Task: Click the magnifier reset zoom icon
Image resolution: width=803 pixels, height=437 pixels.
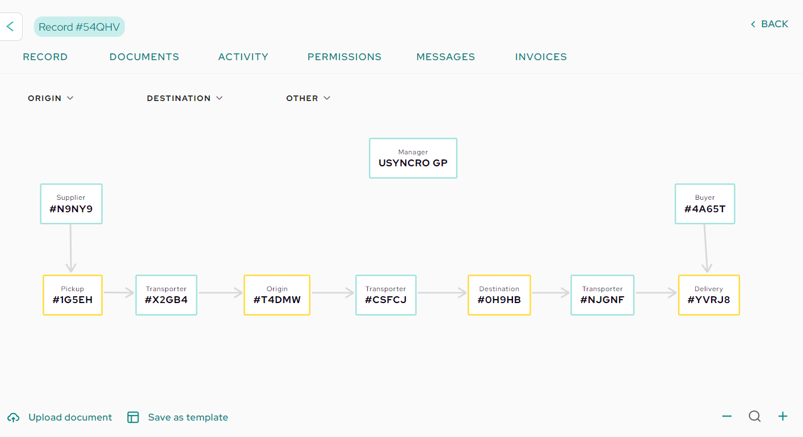Action: click(755, 417)
